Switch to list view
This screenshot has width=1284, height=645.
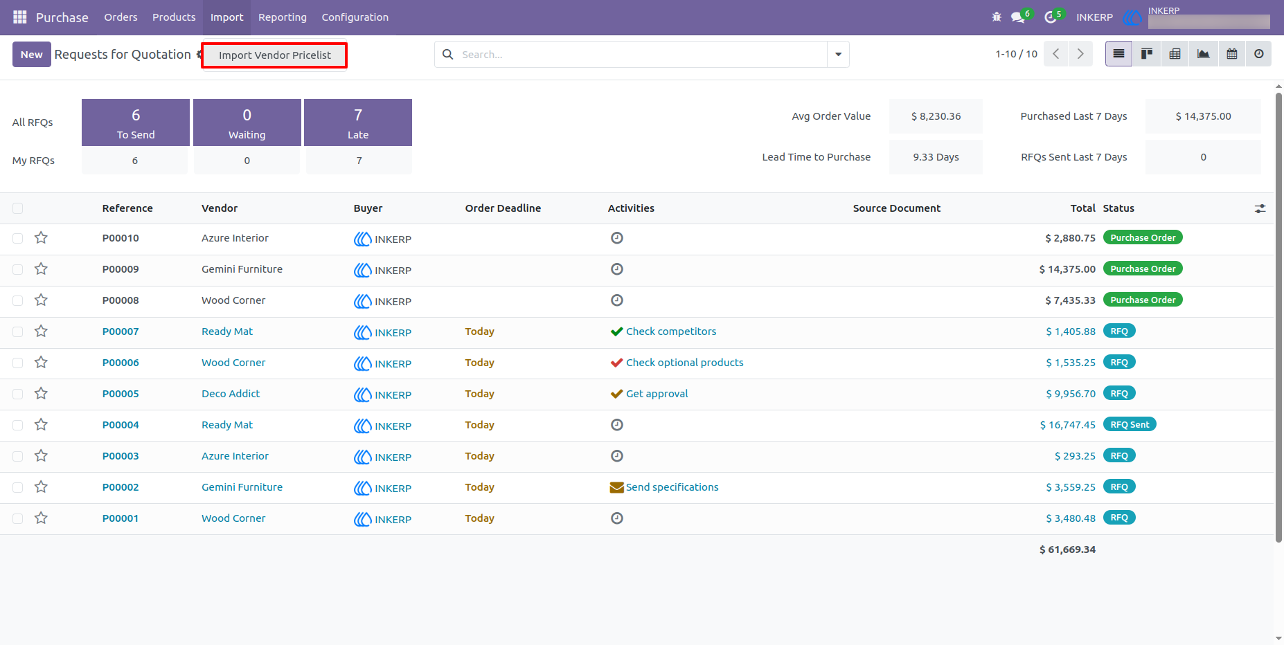click(1118, 54)
